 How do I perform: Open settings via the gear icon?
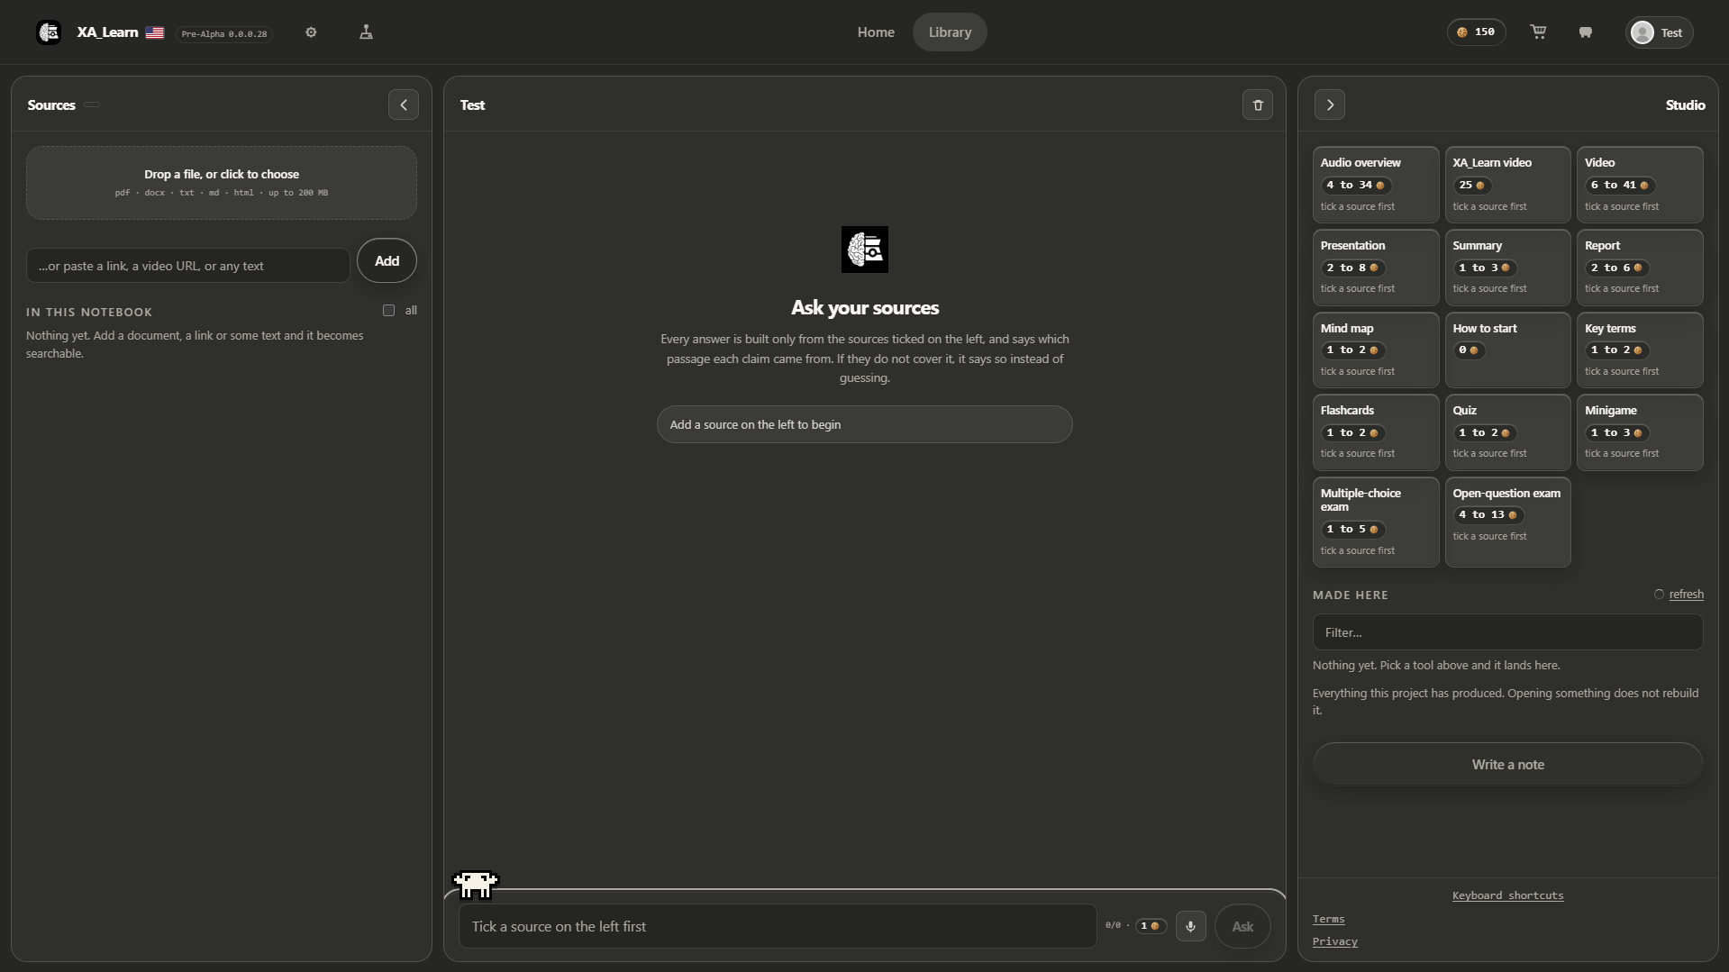tap(311, 32)
